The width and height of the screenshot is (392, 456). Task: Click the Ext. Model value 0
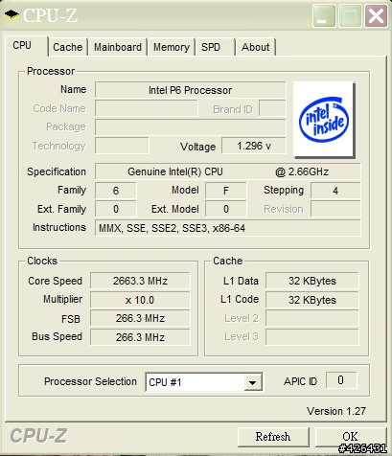pos(226,209)
